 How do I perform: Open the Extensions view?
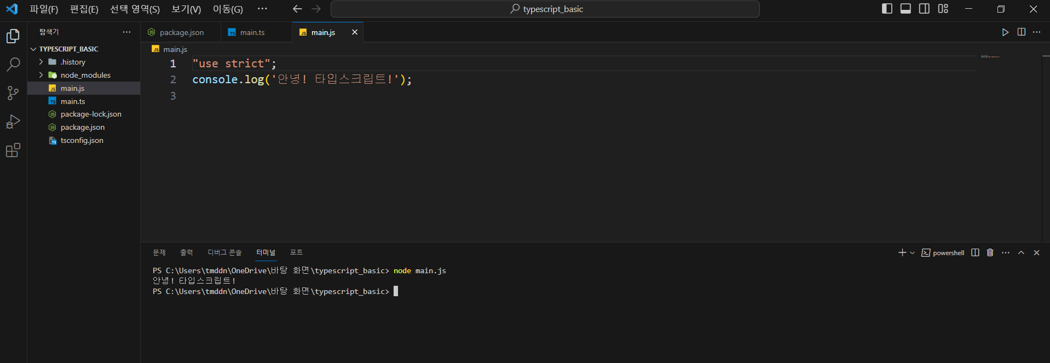(x=13, y=150)
